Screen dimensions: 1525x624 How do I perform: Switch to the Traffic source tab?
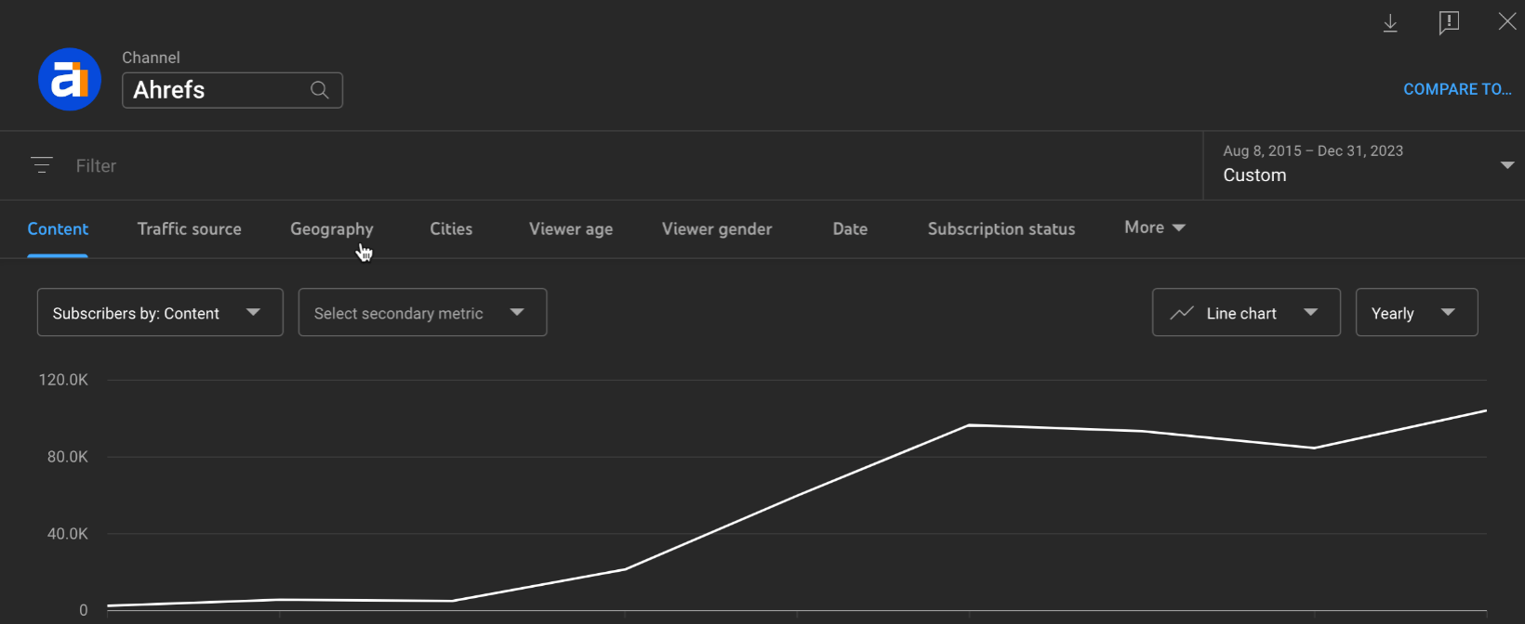pyautogui.click(x=189, y=228)
